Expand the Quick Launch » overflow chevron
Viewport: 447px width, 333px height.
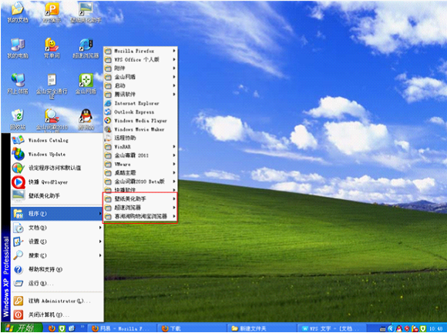coord(82,326)
